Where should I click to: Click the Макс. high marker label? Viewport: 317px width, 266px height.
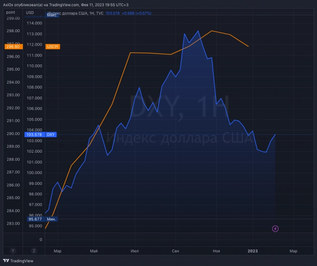coord(52,15)
